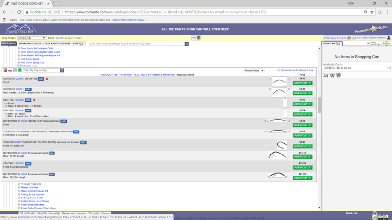The image size is (392, 220).
Task: Switch to Part Number Search tab
Action: (x=30, y=44)
